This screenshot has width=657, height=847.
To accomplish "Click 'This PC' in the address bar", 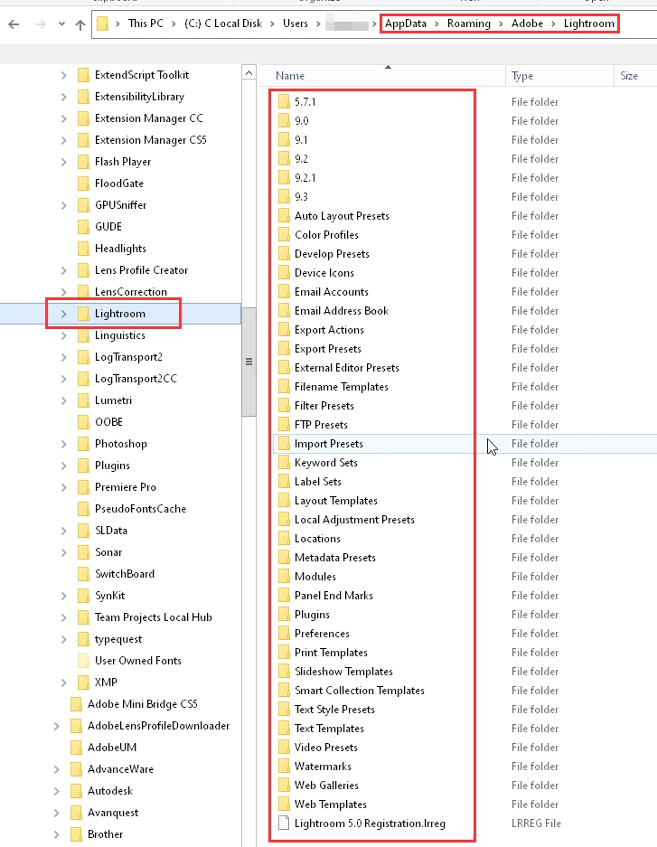I will (x=145, y=24).
